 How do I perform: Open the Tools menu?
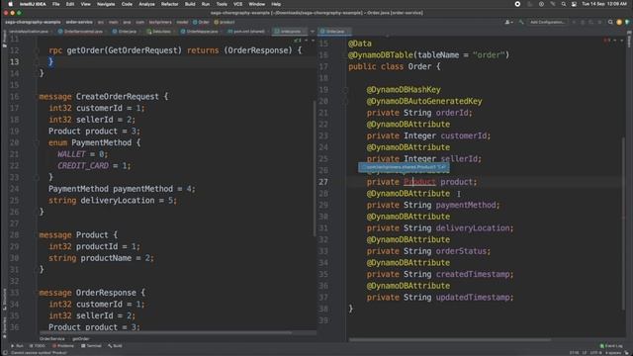(222, 4)
